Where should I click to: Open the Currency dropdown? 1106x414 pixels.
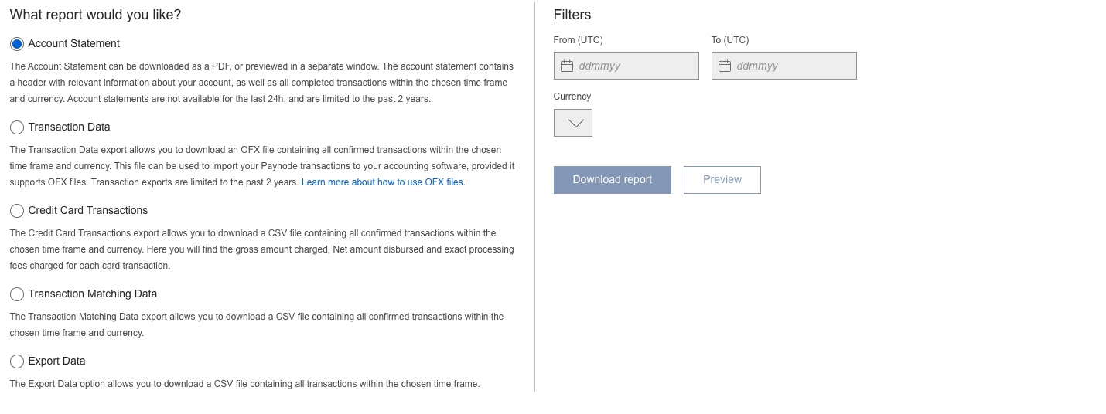(573, 123)
